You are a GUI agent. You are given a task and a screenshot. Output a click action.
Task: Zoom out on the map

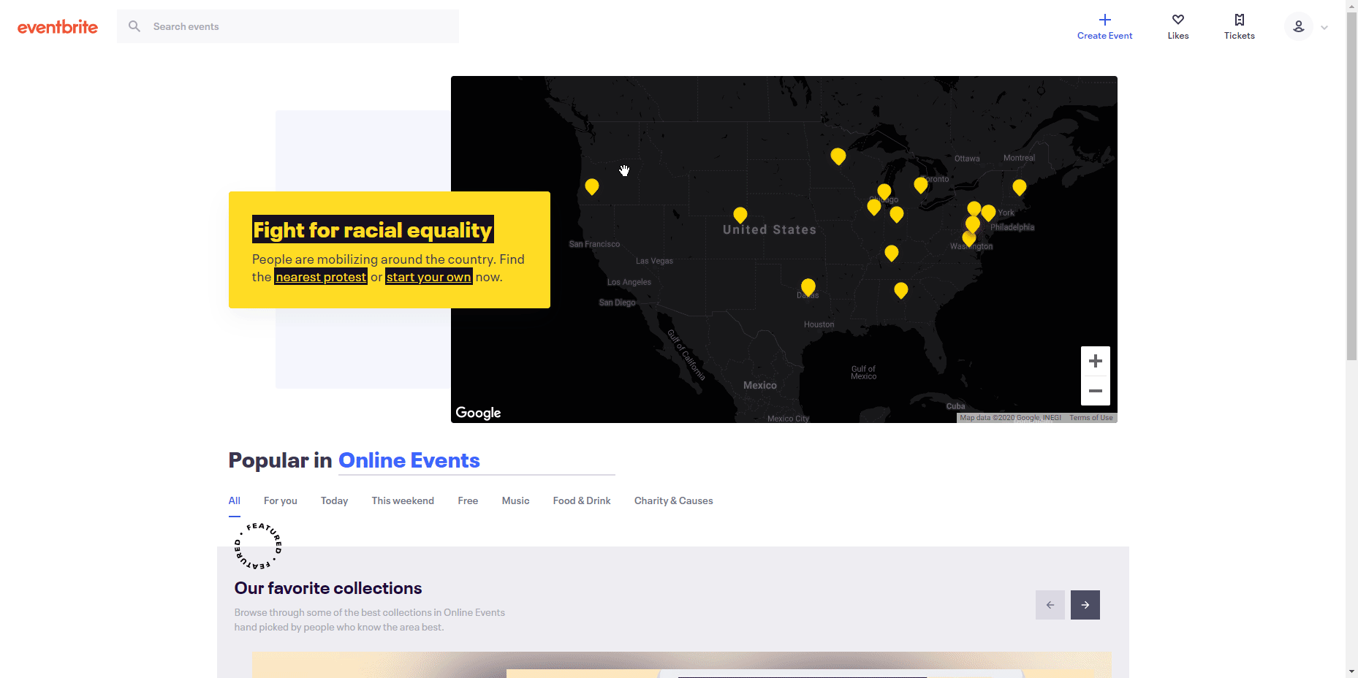point(1095,391)
